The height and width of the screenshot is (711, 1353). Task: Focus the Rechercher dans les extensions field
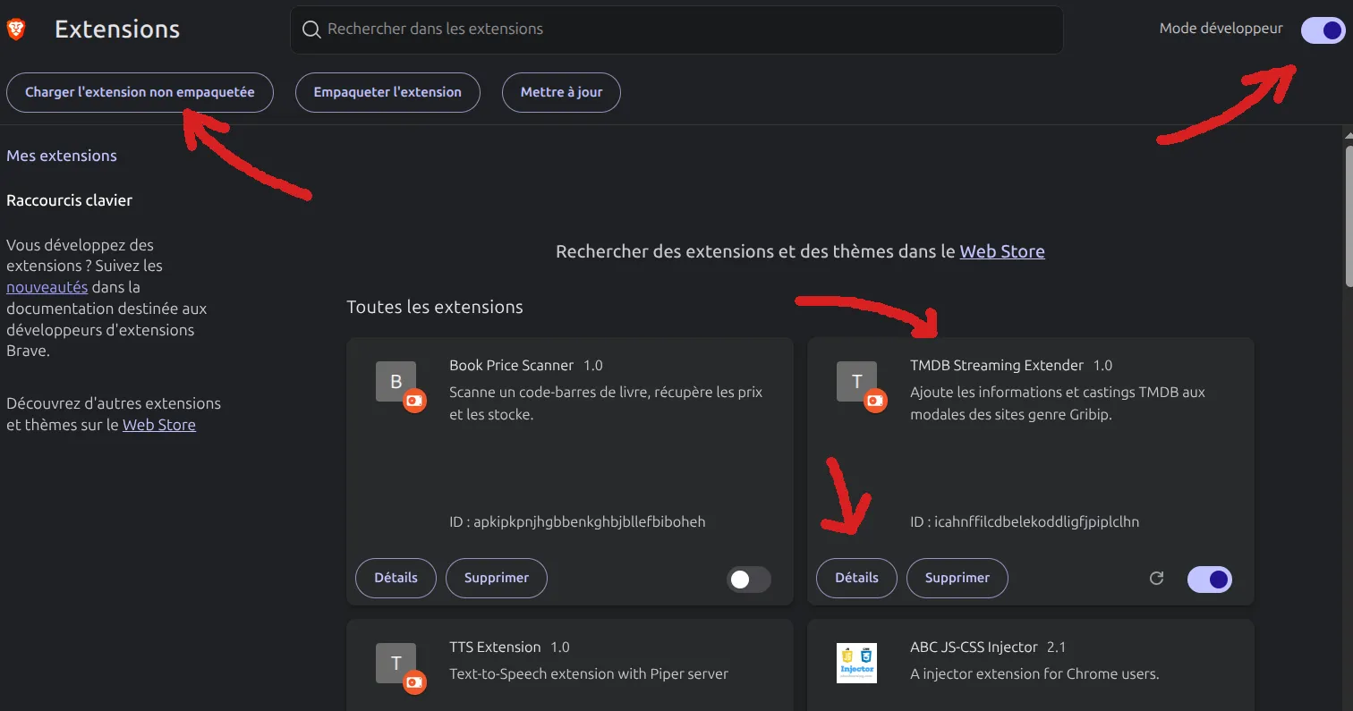tap(676, 30)
